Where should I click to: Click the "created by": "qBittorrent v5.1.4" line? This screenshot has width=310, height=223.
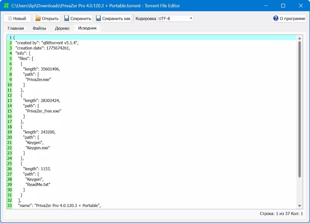pos(47,43)
